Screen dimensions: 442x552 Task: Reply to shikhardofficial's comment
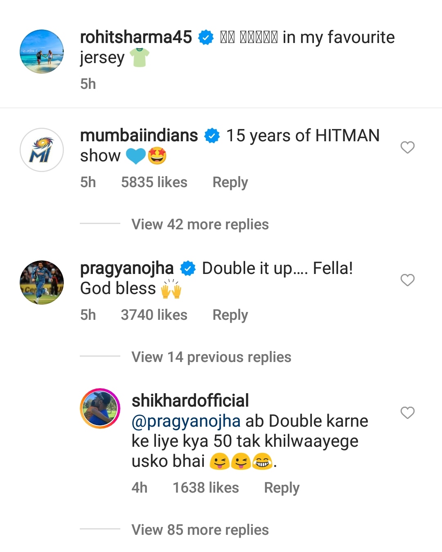coord(282,488)
